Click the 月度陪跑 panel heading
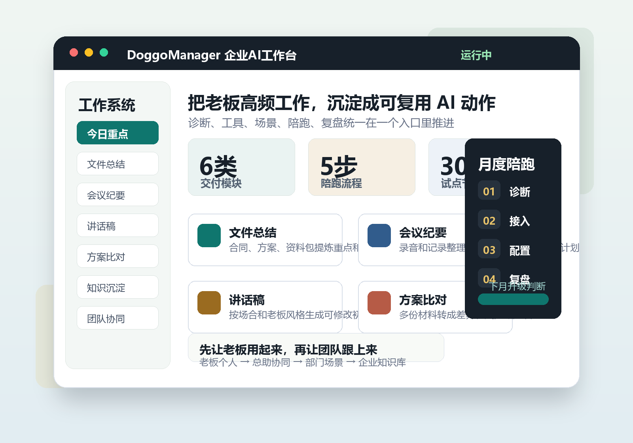The image size is (633, 443). point(506,164)
